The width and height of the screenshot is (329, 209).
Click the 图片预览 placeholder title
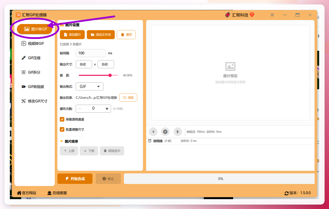click(230, 76)
